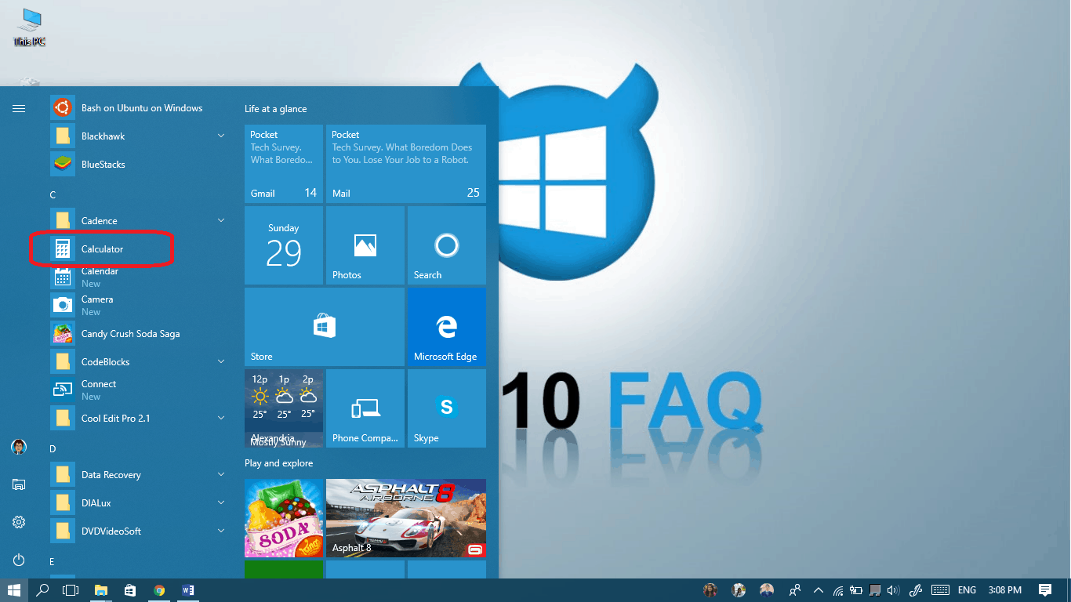1071x602 pixels.
Task: Click the Chrome icon on taskbar
Action: click(x=159, y=590)
